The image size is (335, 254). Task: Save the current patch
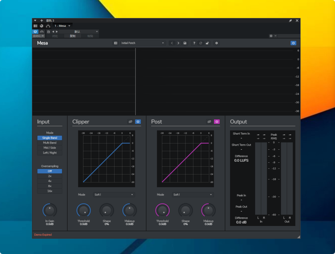click(x=185, y=43)
